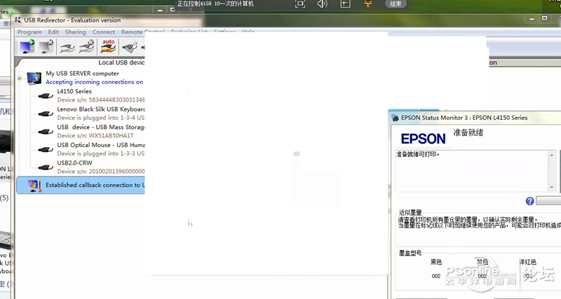Click the speaker icon in remote control bar
This screenshot has width=561, height=299.
[x=323, y=4]
